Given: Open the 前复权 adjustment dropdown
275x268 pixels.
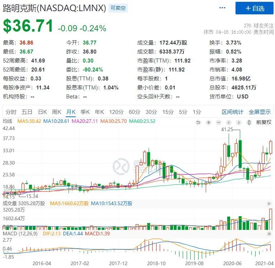Looking at the screenshot, I should [x=264, y=122].
